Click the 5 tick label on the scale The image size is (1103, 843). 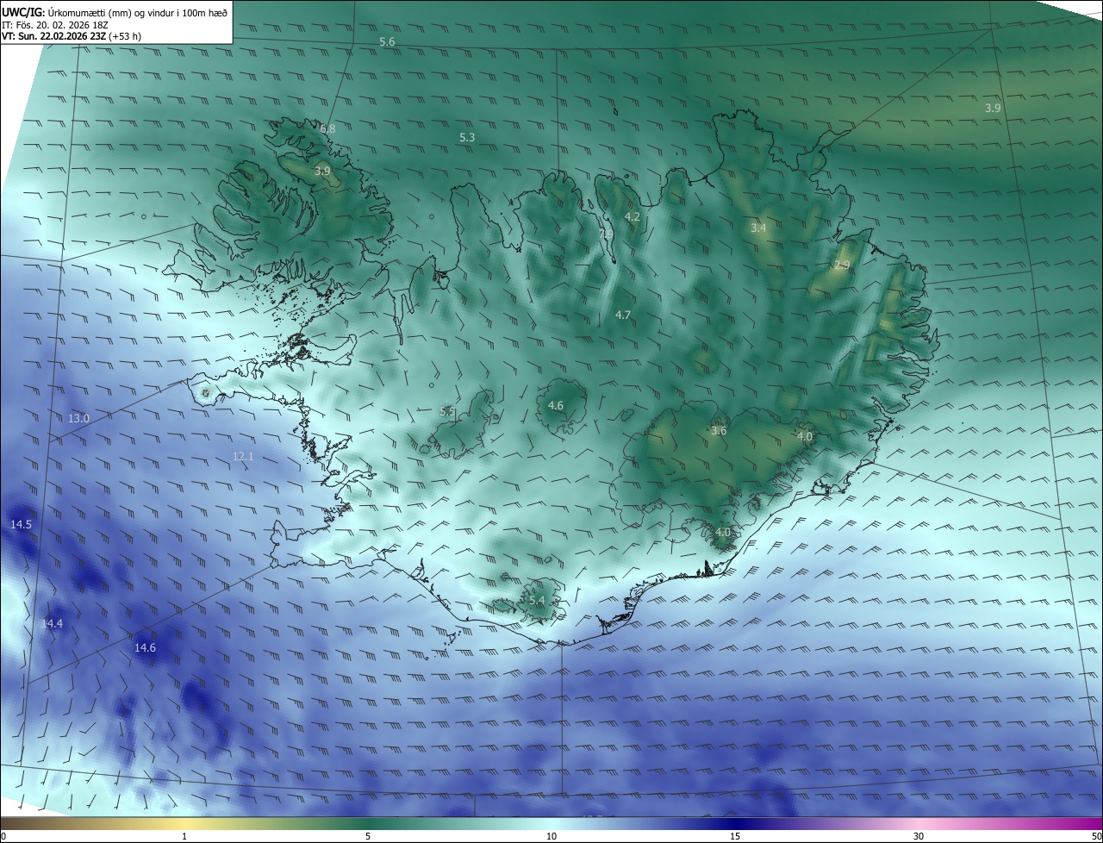pyautogui.click(x=368, y=836)
